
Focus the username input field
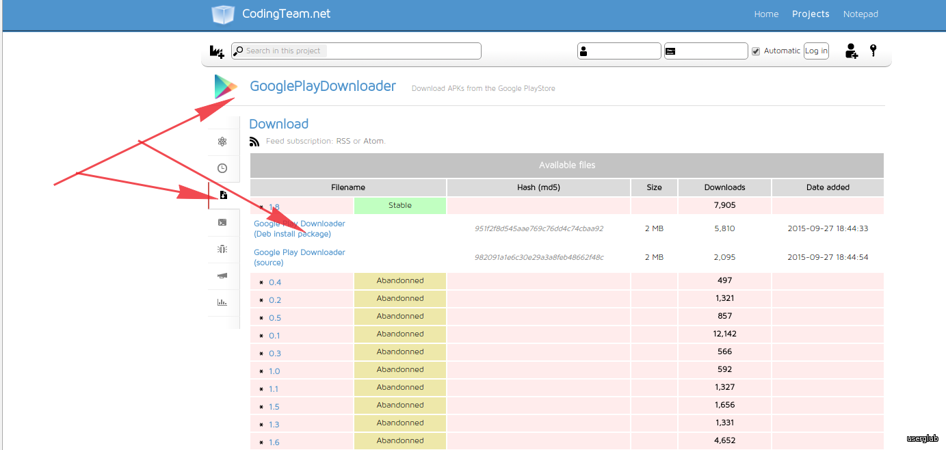[x=619, y=51]
